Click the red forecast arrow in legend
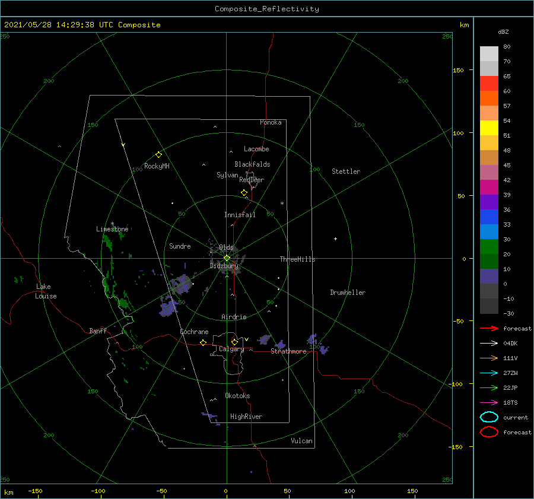The height and width of the screenshot is (499, 534). tap(489, 328)
